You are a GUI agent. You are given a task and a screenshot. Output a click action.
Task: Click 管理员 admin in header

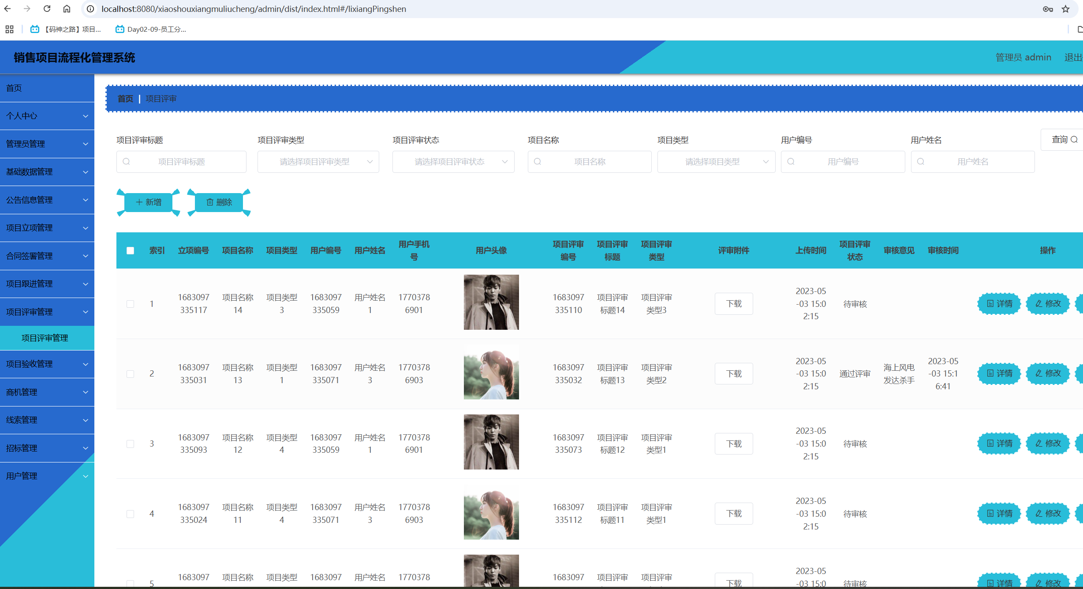[x=1023, y=57]
